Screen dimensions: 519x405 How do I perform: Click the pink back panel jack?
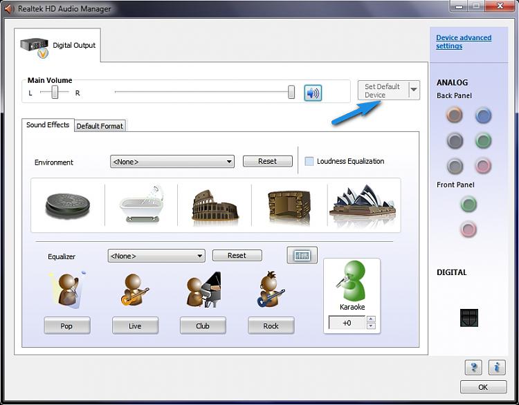tap(483, 166)
